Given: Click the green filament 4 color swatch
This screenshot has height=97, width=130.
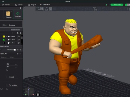Looking at the screenshot, I should (4, 40).
